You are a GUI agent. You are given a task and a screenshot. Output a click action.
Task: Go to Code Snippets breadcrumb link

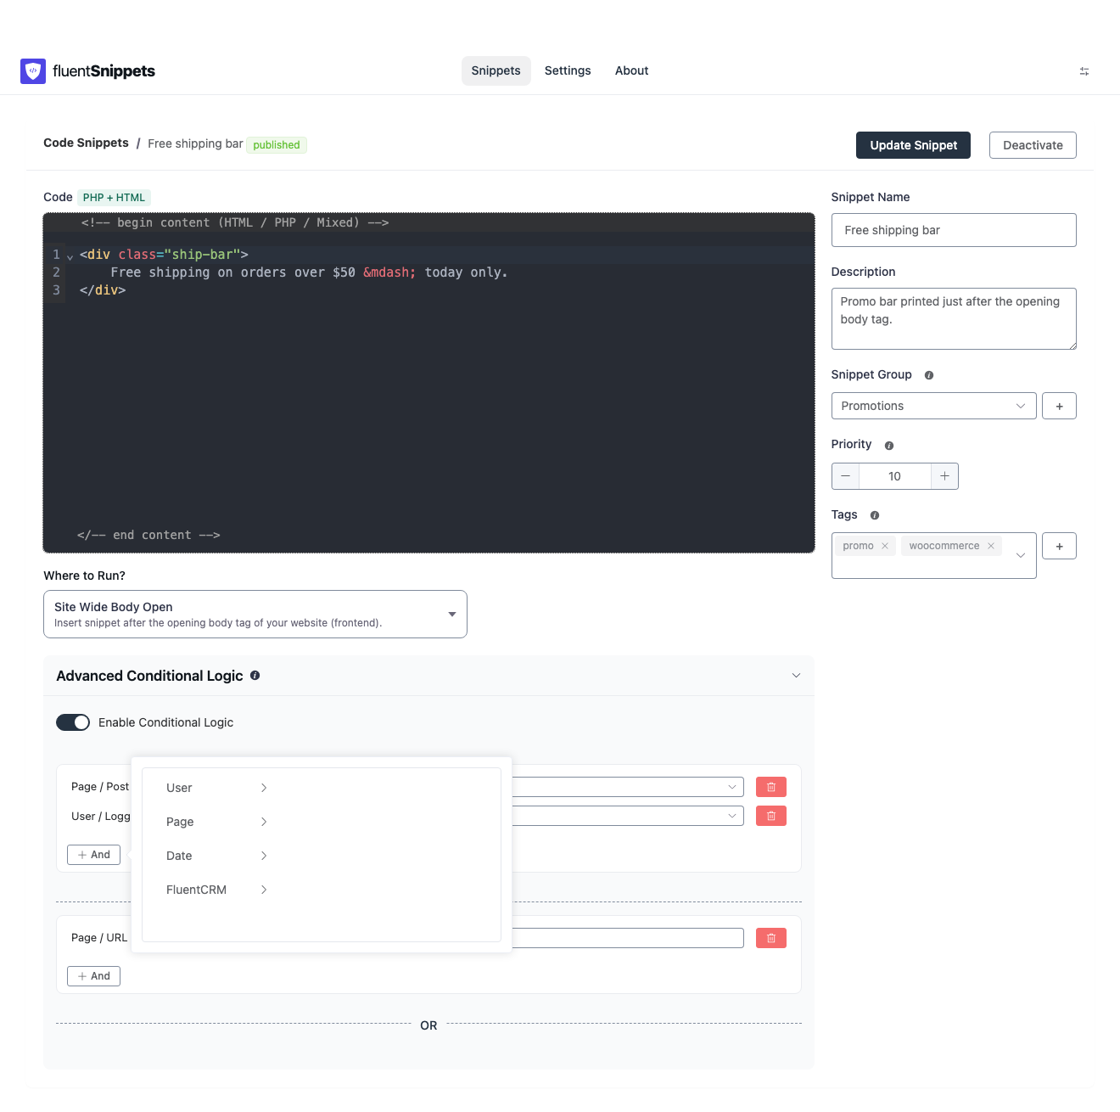coord(86,143)
